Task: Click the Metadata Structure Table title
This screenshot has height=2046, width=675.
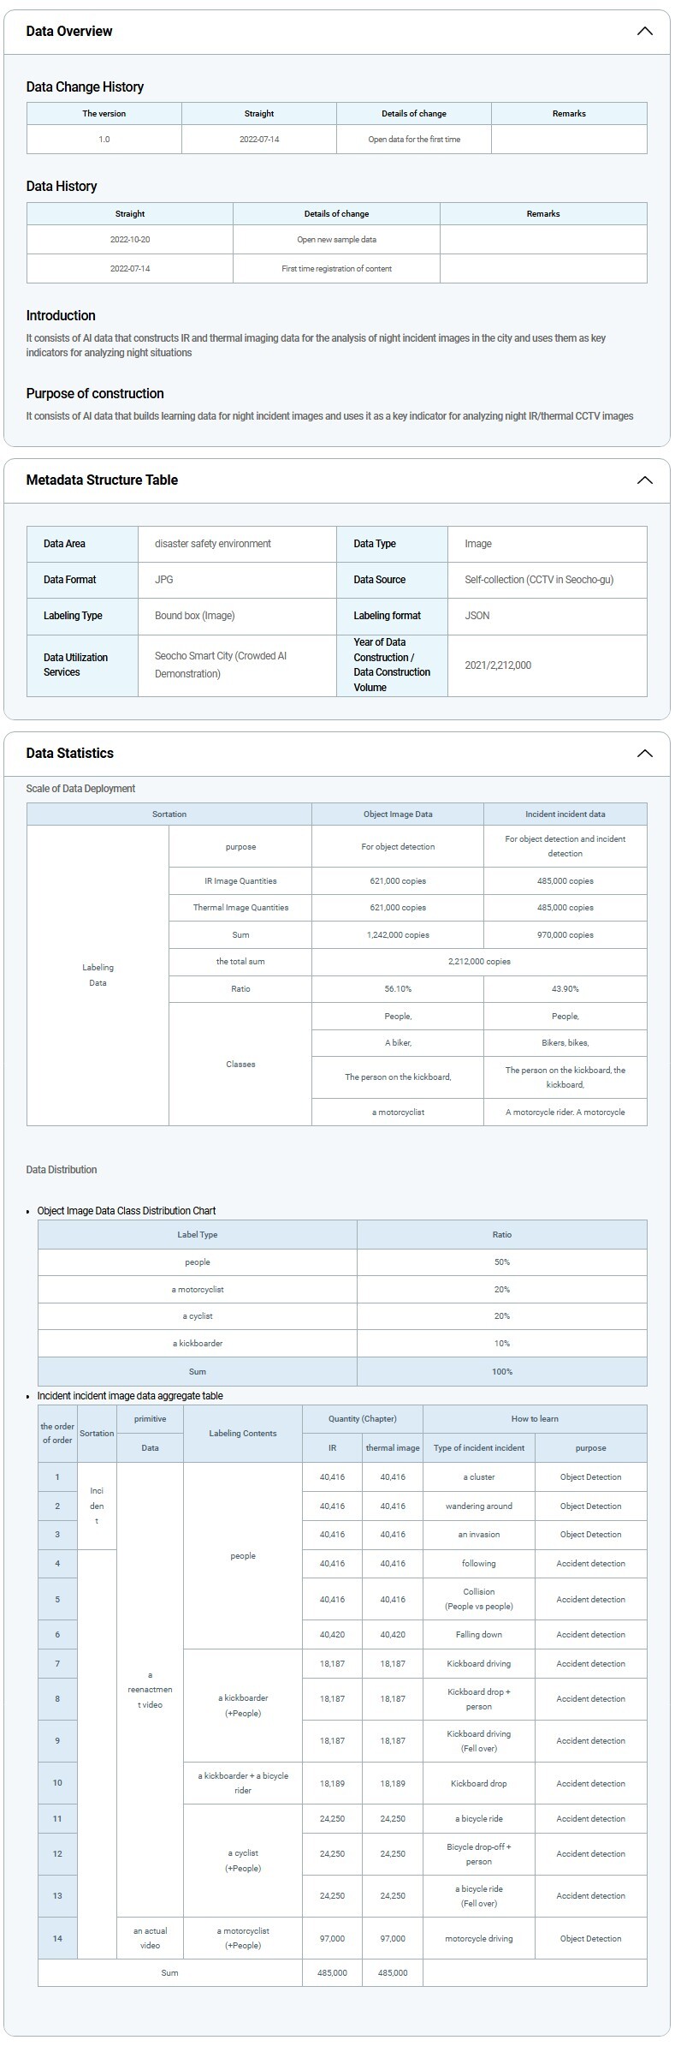Action: pyautogui.click(x=102, y=480)
